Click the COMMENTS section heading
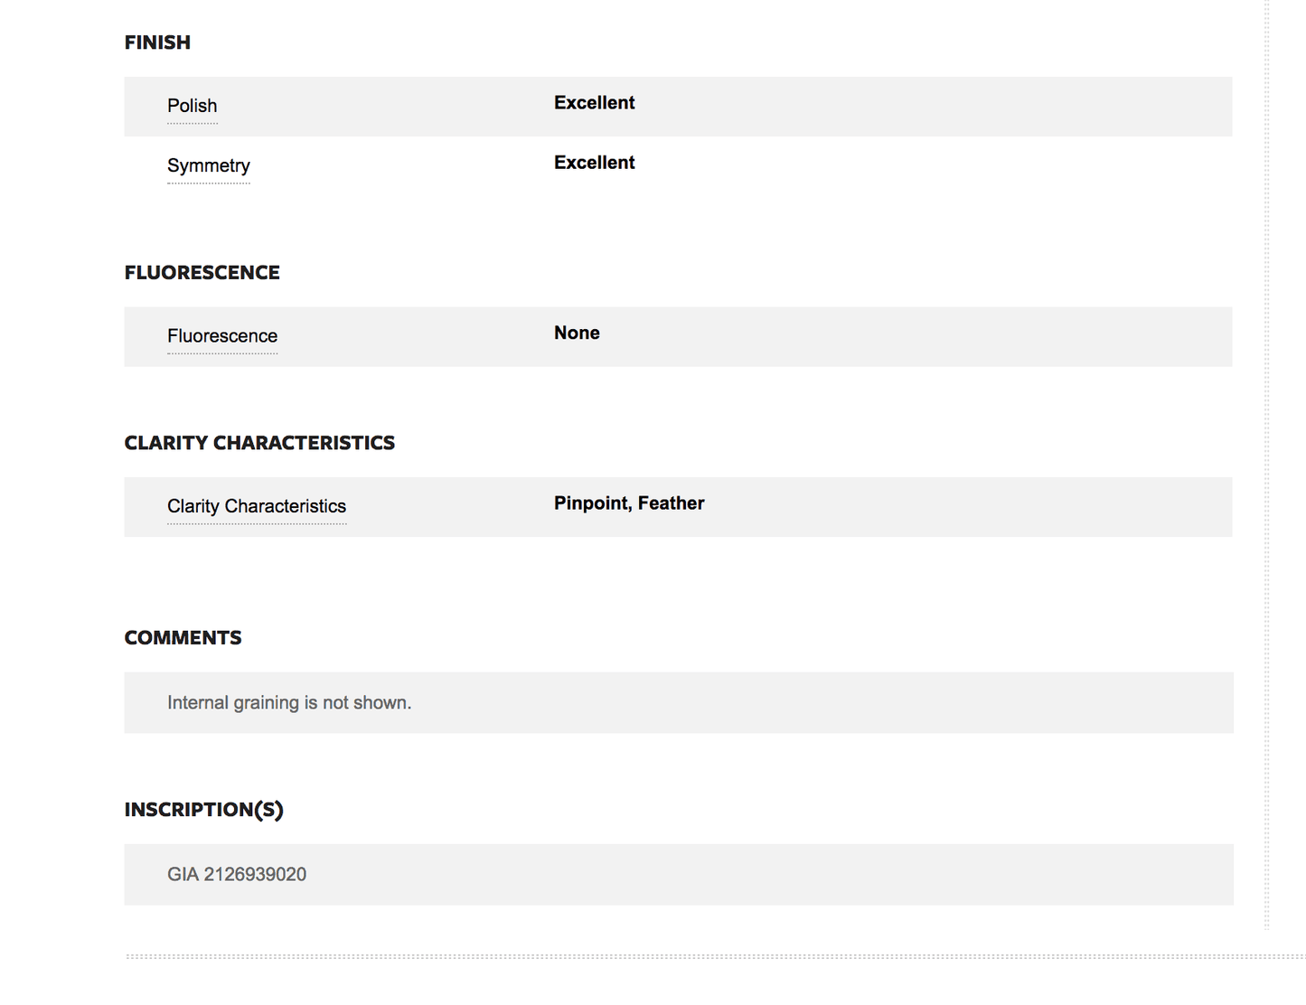The width and height of the screenshot is (1306, 1005). (183, 638)
